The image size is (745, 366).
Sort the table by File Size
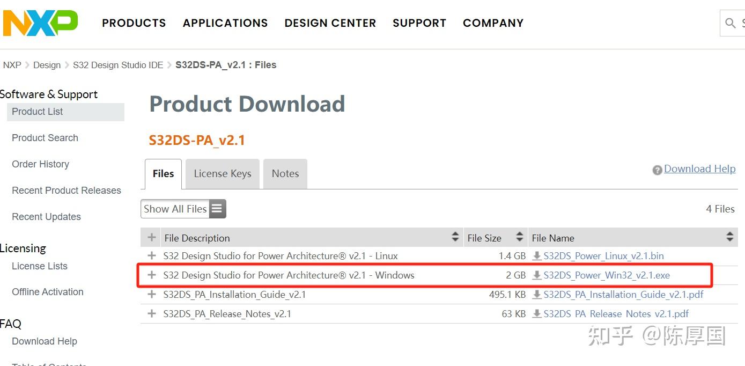pyautogui.click(x=519, y=237)
